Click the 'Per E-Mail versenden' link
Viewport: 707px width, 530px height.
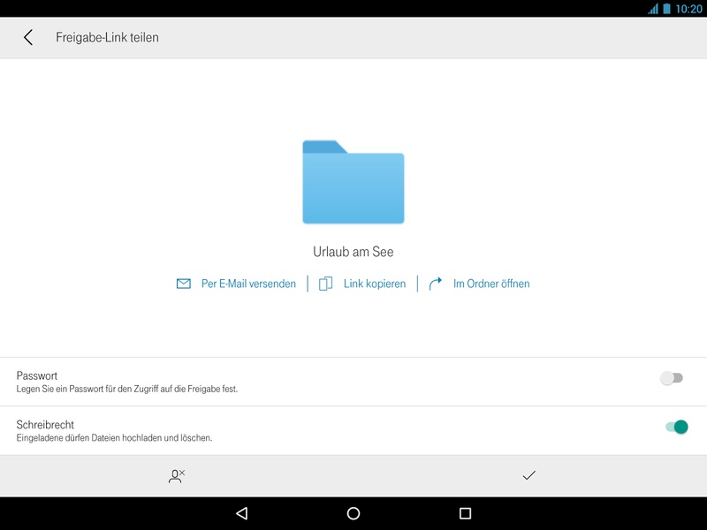(248, 284)
